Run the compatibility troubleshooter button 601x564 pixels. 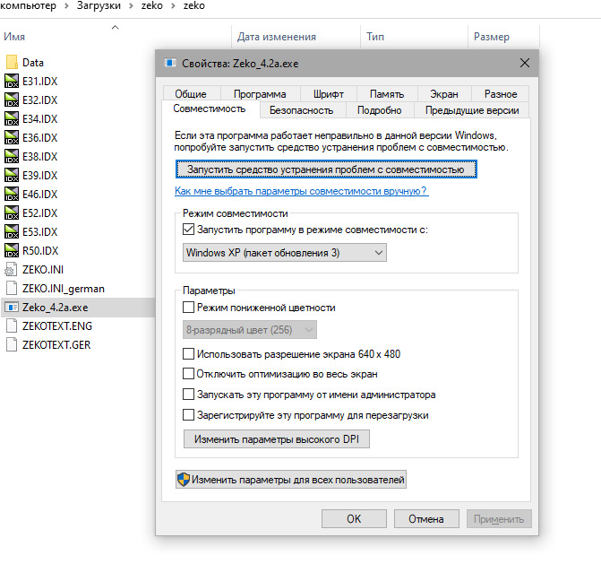(x=326, y=169)
